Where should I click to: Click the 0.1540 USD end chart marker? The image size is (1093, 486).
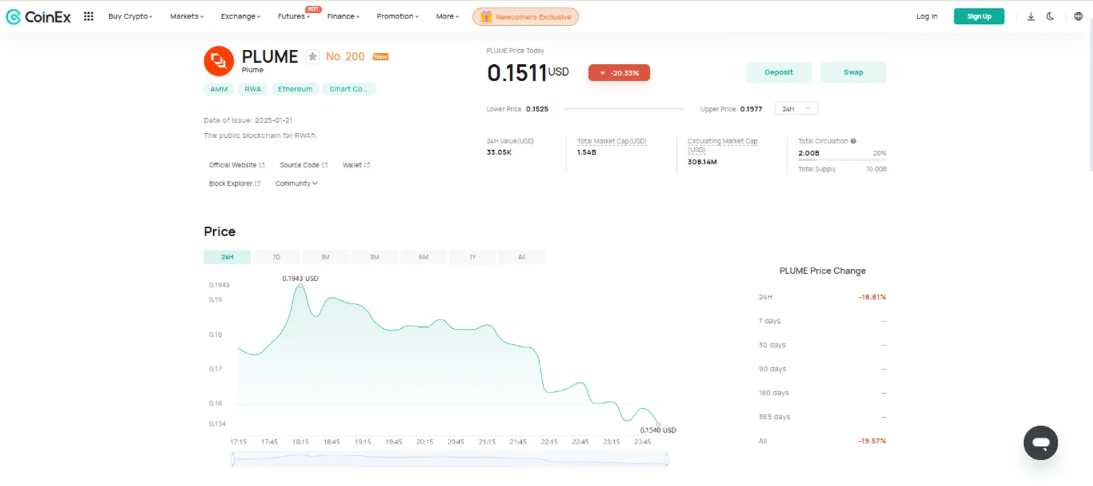pos(659,424)
